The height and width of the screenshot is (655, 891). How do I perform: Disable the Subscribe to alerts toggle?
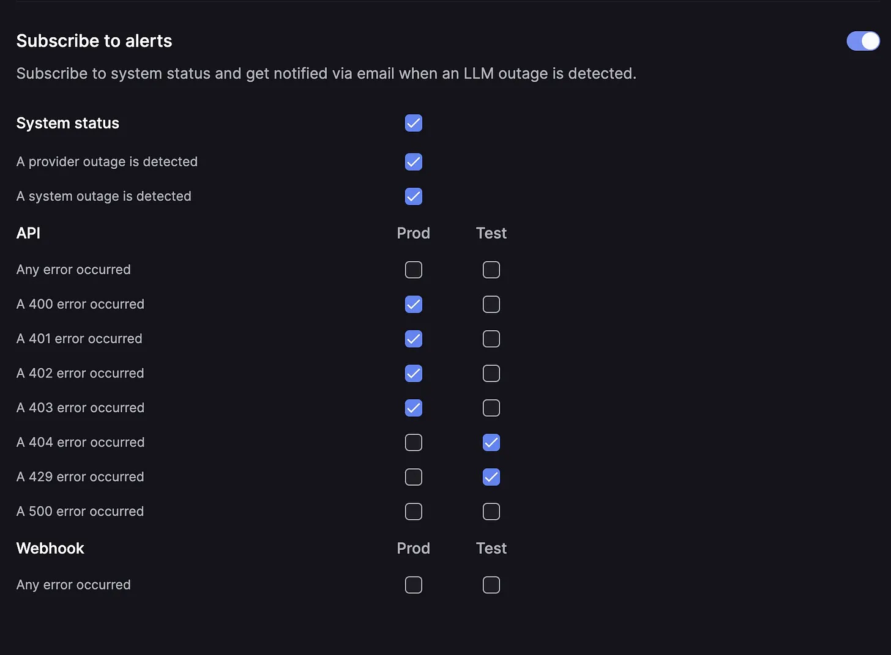863,41
